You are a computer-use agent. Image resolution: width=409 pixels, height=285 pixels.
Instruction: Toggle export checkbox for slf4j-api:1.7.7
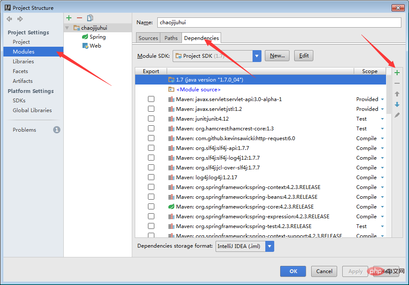(x=151, y=148)
